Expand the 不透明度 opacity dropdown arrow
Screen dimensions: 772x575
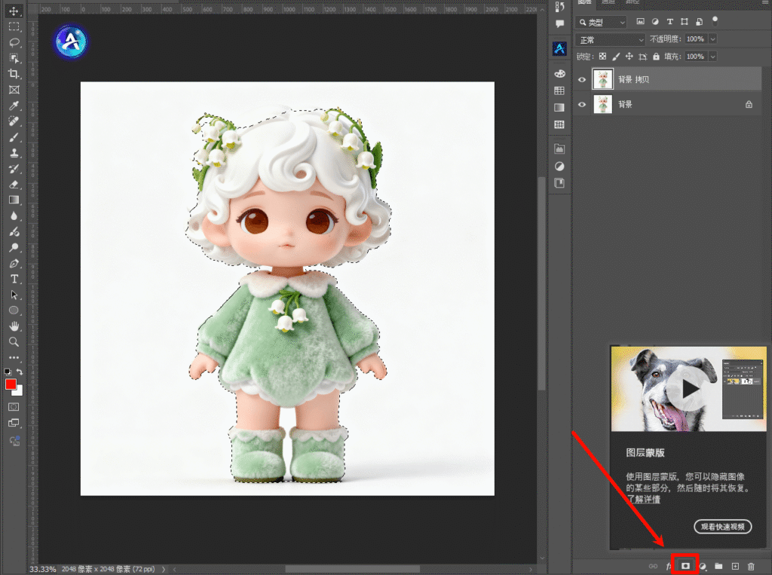[x=712, y=39]
